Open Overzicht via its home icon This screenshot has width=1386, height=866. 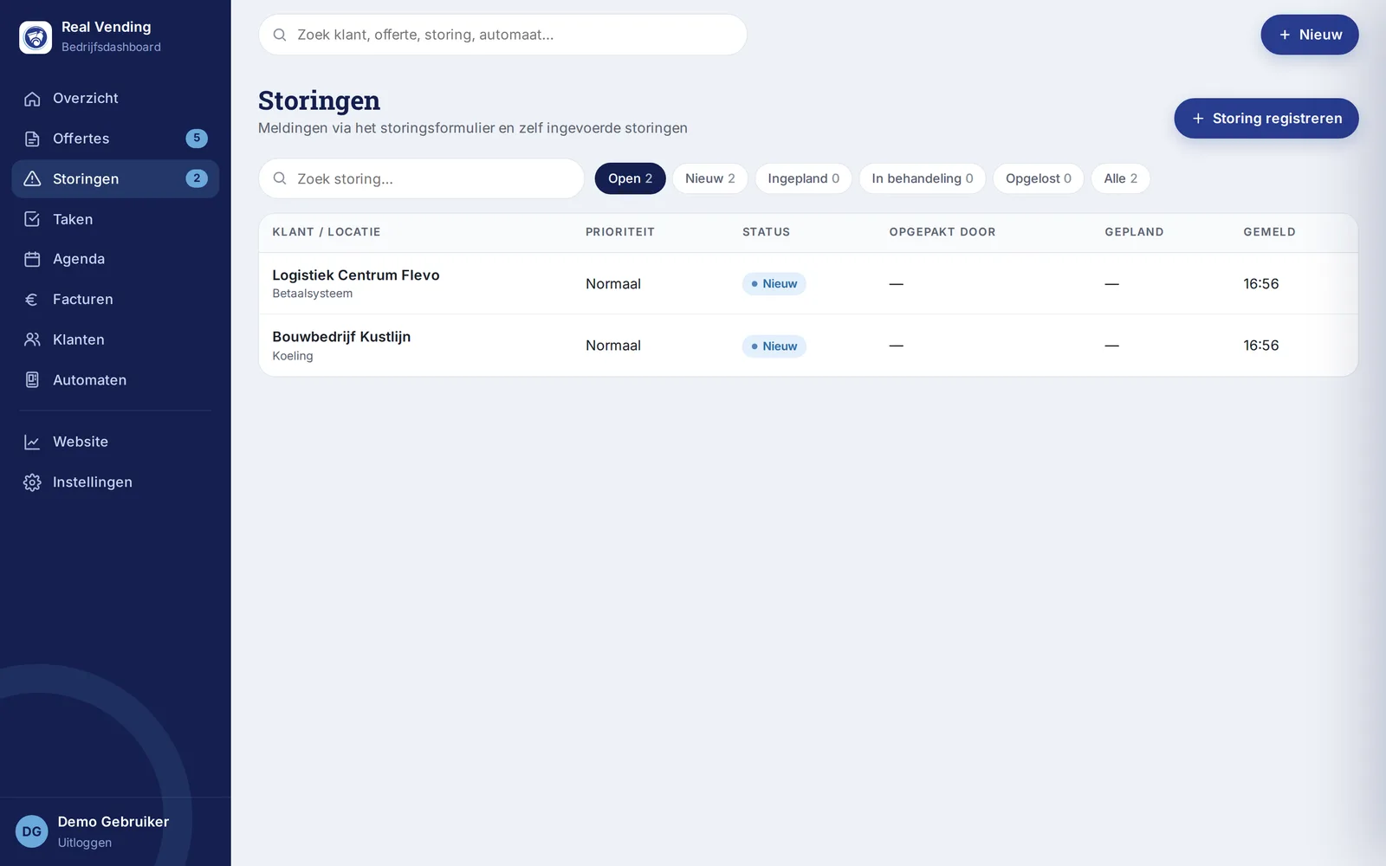coord(32,99)
